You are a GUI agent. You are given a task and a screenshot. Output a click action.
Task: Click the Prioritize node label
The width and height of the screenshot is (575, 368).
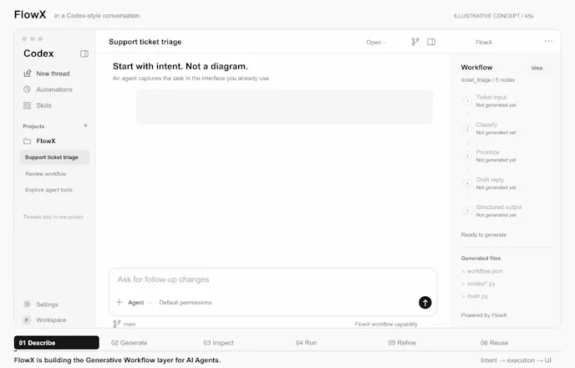tap(487, 152)
